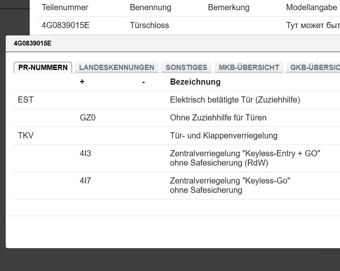Click the Bemerkung column header
The height and width of the screenshot is (271, 340).
tap(229, 7)
